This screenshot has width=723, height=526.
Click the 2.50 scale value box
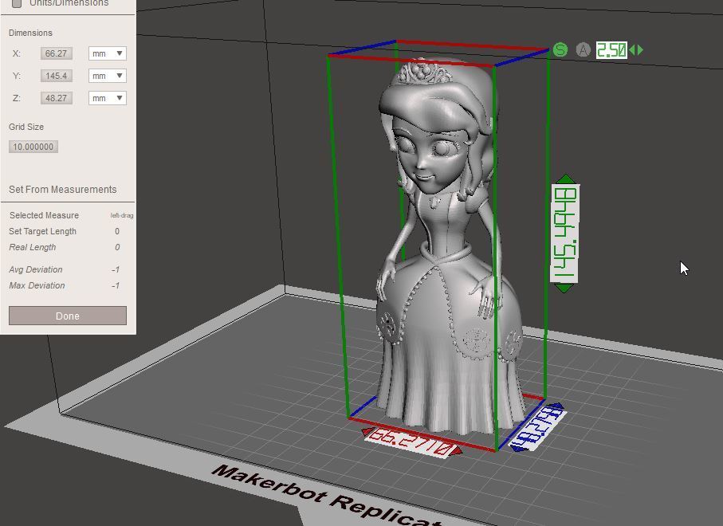pyautogui.click(x=611, y=50)
